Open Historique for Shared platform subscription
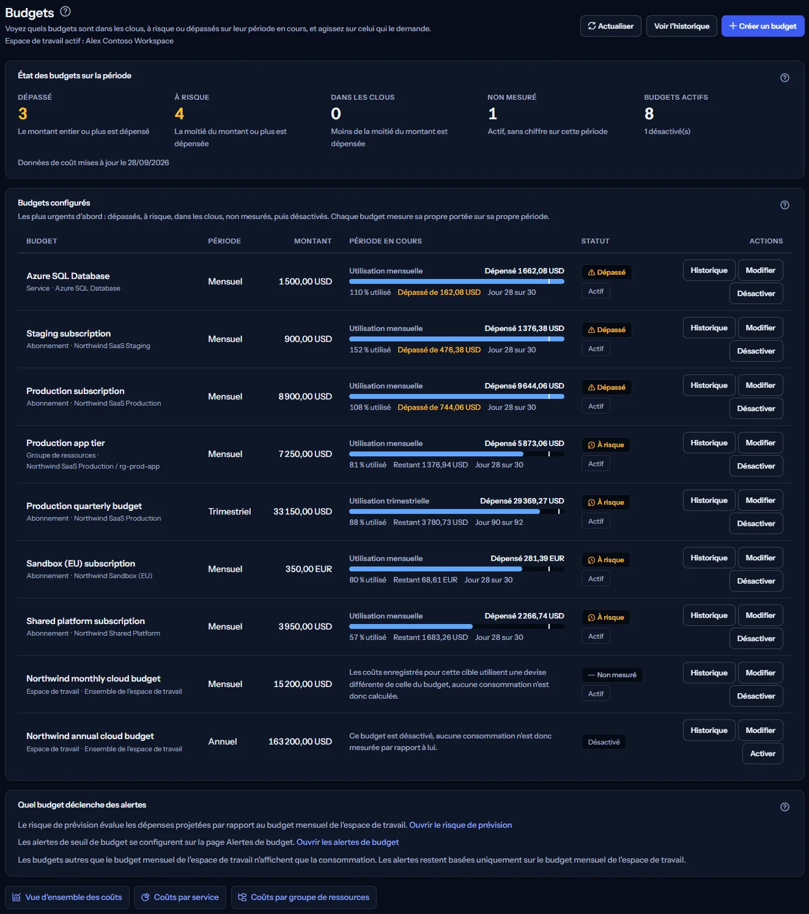 709,615
